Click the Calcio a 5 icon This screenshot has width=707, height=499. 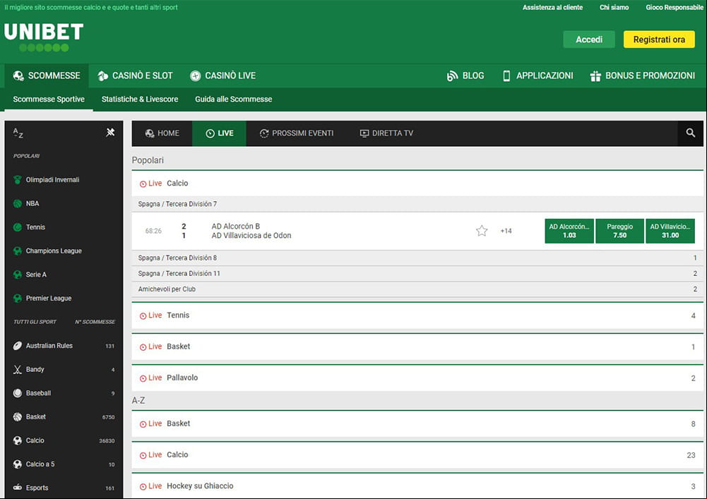pyautogui.click(x=18, y=464)
